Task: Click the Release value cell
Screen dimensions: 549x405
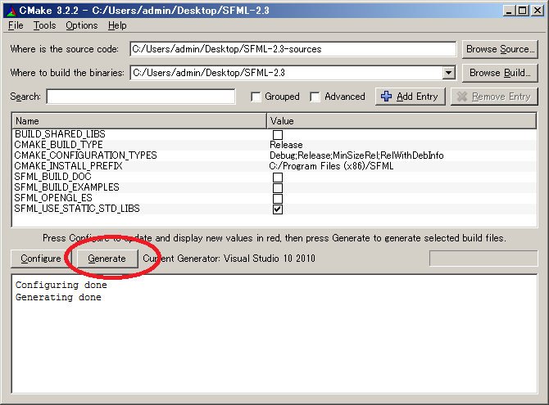Action: 286,145
